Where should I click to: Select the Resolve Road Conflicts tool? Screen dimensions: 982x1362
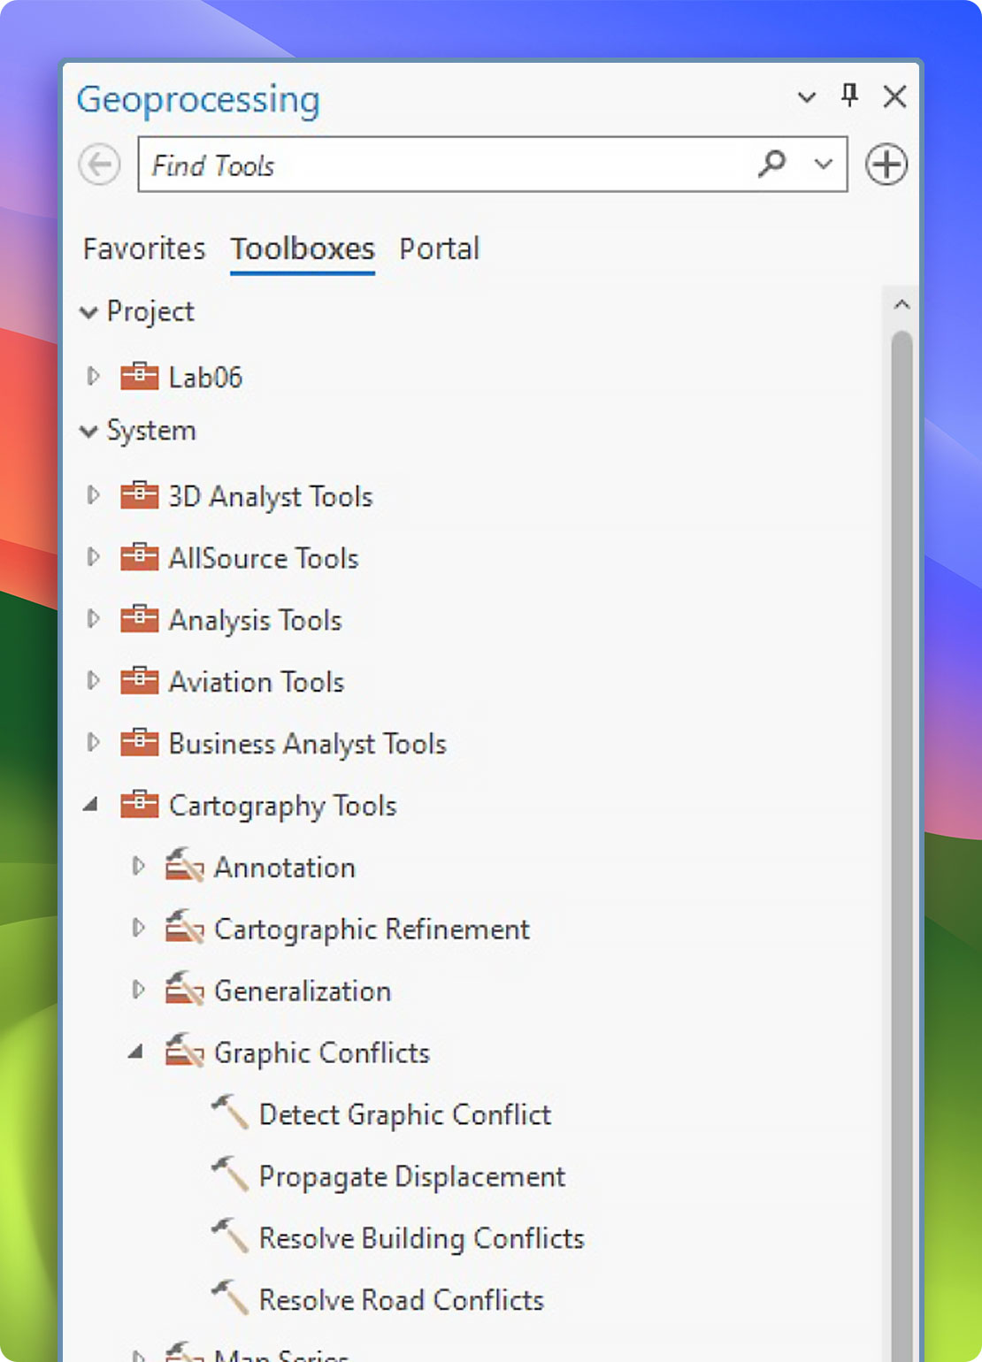coord(401,1300)
